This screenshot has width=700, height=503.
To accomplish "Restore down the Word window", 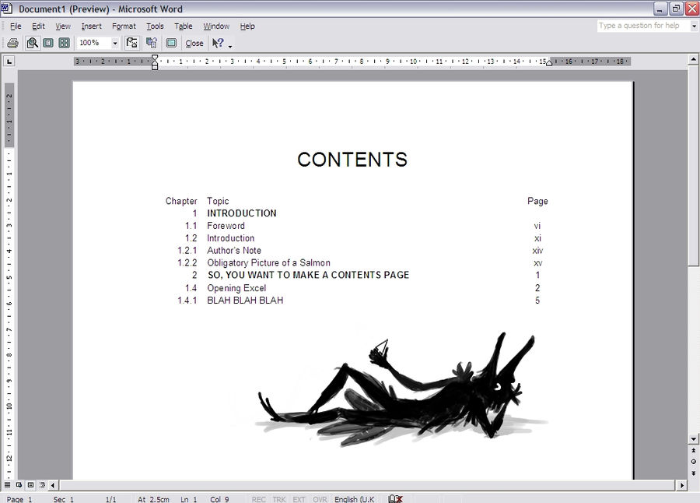I will 677,9.
